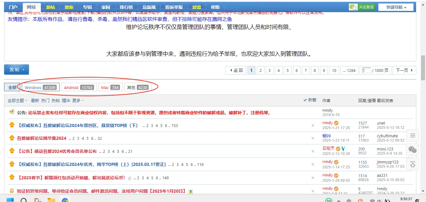Image resolution: width=426 pixels, height=202 pixels.
Task: Open the floating hamburger menu on the right edge
Action: point(412,135)
